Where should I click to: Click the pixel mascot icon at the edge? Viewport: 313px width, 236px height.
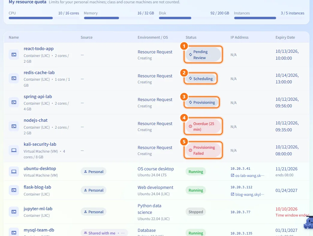click(x=309, y=223)
